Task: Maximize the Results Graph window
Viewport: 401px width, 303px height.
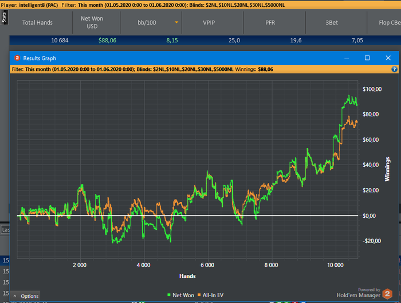Action: 367,58
